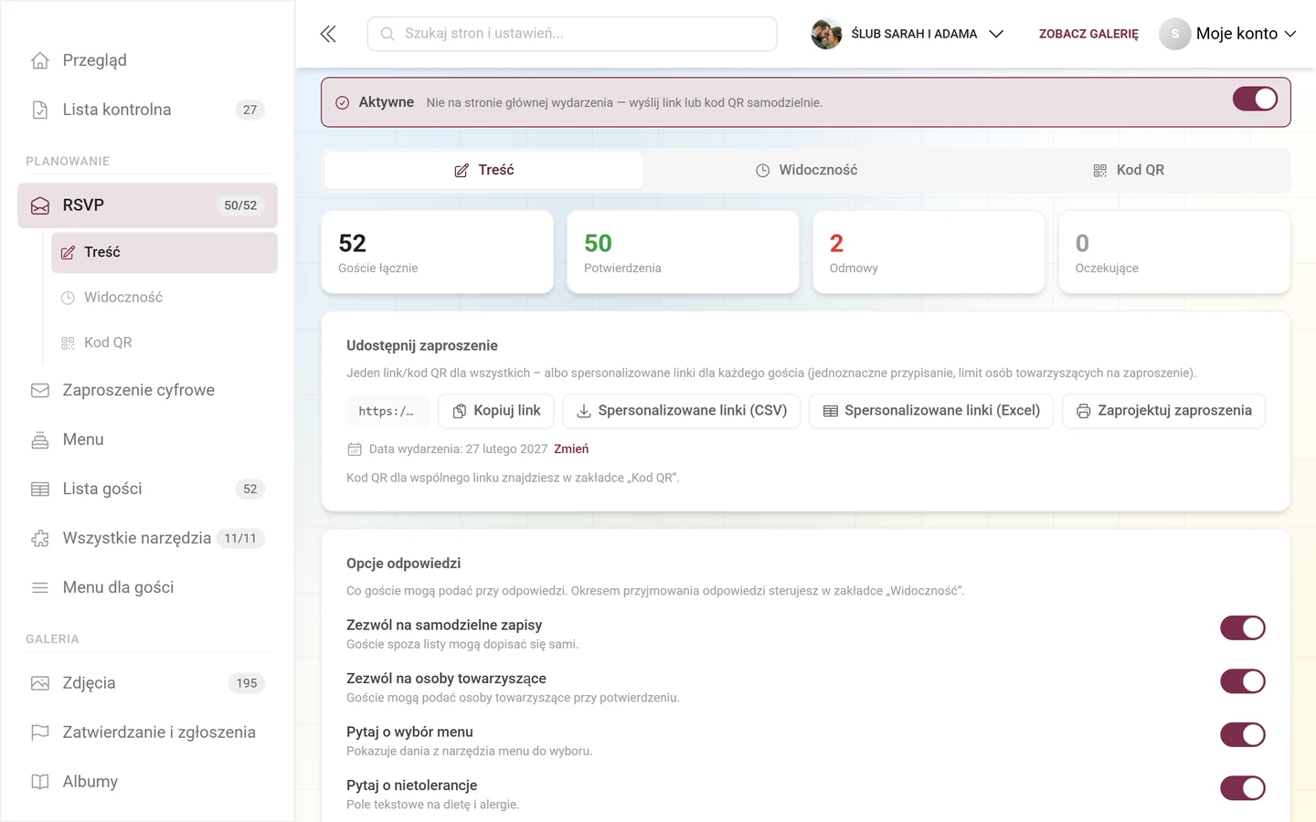Click the Zatwierdzanie i zgłoszenia flag icon
The height and width of the screenshot is (822, 1316).
click(x=40, y=732)
